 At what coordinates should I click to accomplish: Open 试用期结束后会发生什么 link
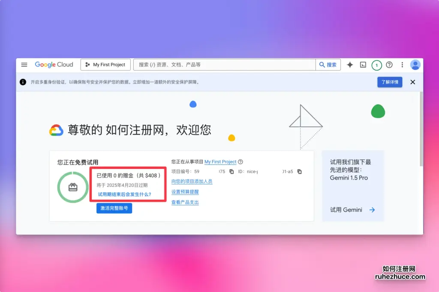tap(124, 194)
